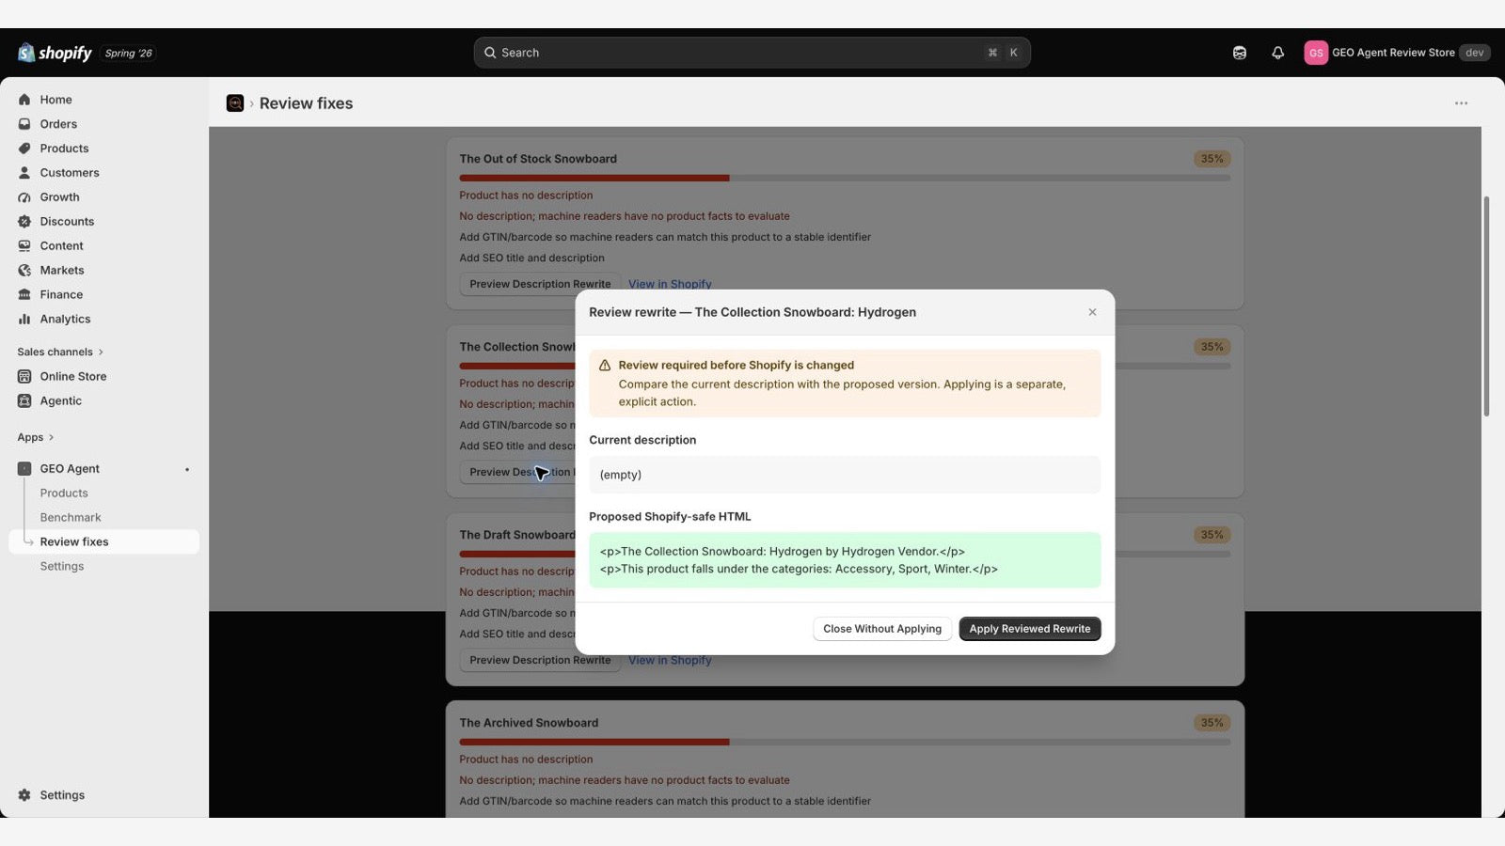The image size is (1505, 846).
Task: Open the Growth icon in sidebar
Action: 24,197
